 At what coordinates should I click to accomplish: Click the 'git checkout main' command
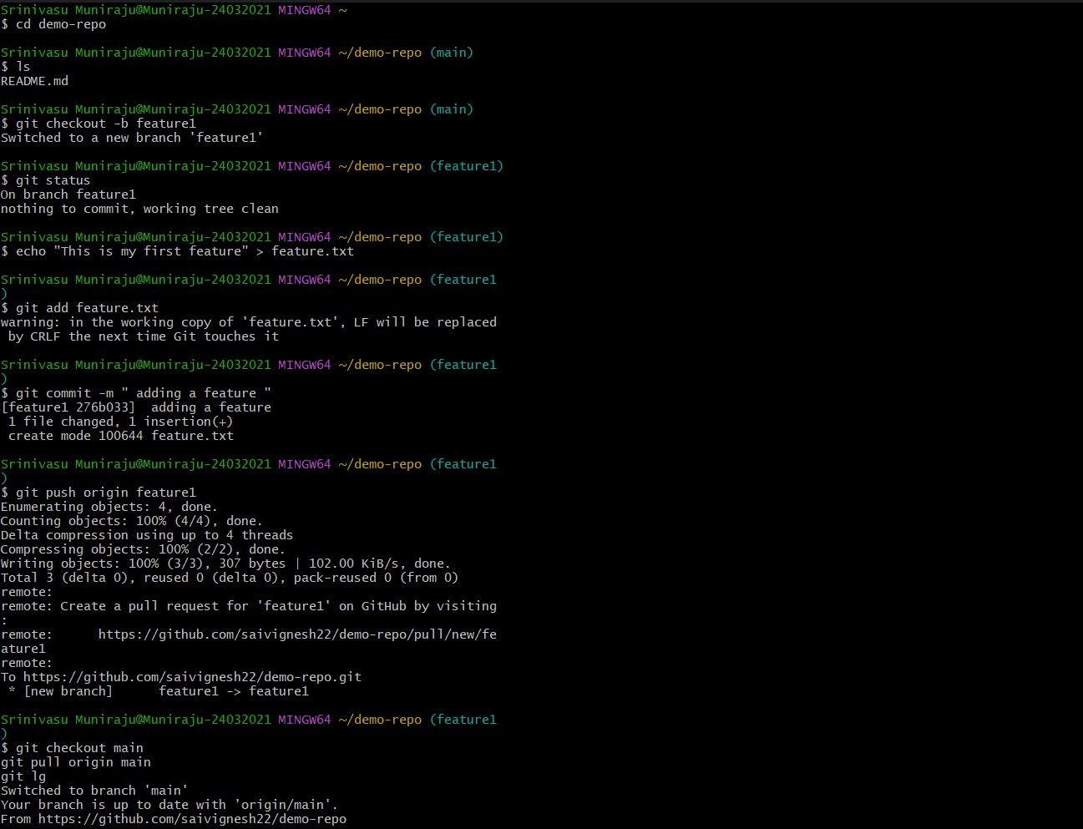point(72,748)
